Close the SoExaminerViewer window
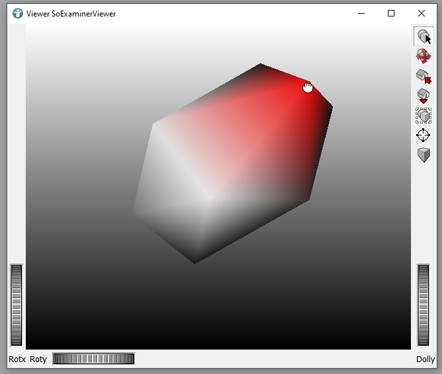Viewport: 442px width, 374px height. 422,13
